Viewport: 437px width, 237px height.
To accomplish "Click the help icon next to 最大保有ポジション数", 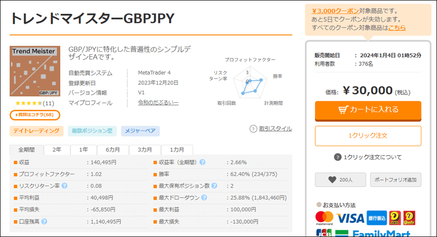I will point(214,186).
